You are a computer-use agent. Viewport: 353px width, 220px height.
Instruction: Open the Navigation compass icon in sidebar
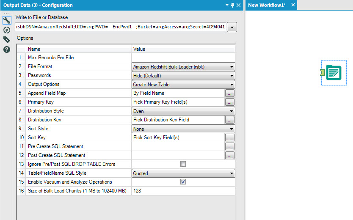(7, 30)
